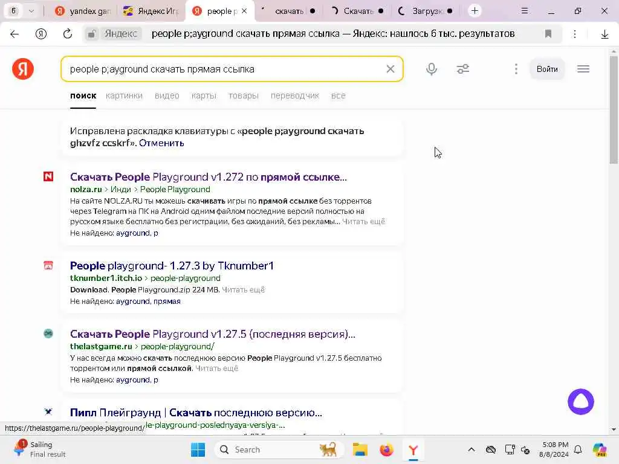Select the переводчик search category
The image size is (619, 464).
[x=295, y=96]
